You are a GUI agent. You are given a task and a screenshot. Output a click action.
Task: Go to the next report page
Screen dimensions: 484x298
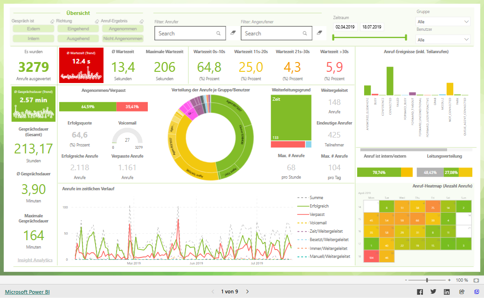click(247, 291)
